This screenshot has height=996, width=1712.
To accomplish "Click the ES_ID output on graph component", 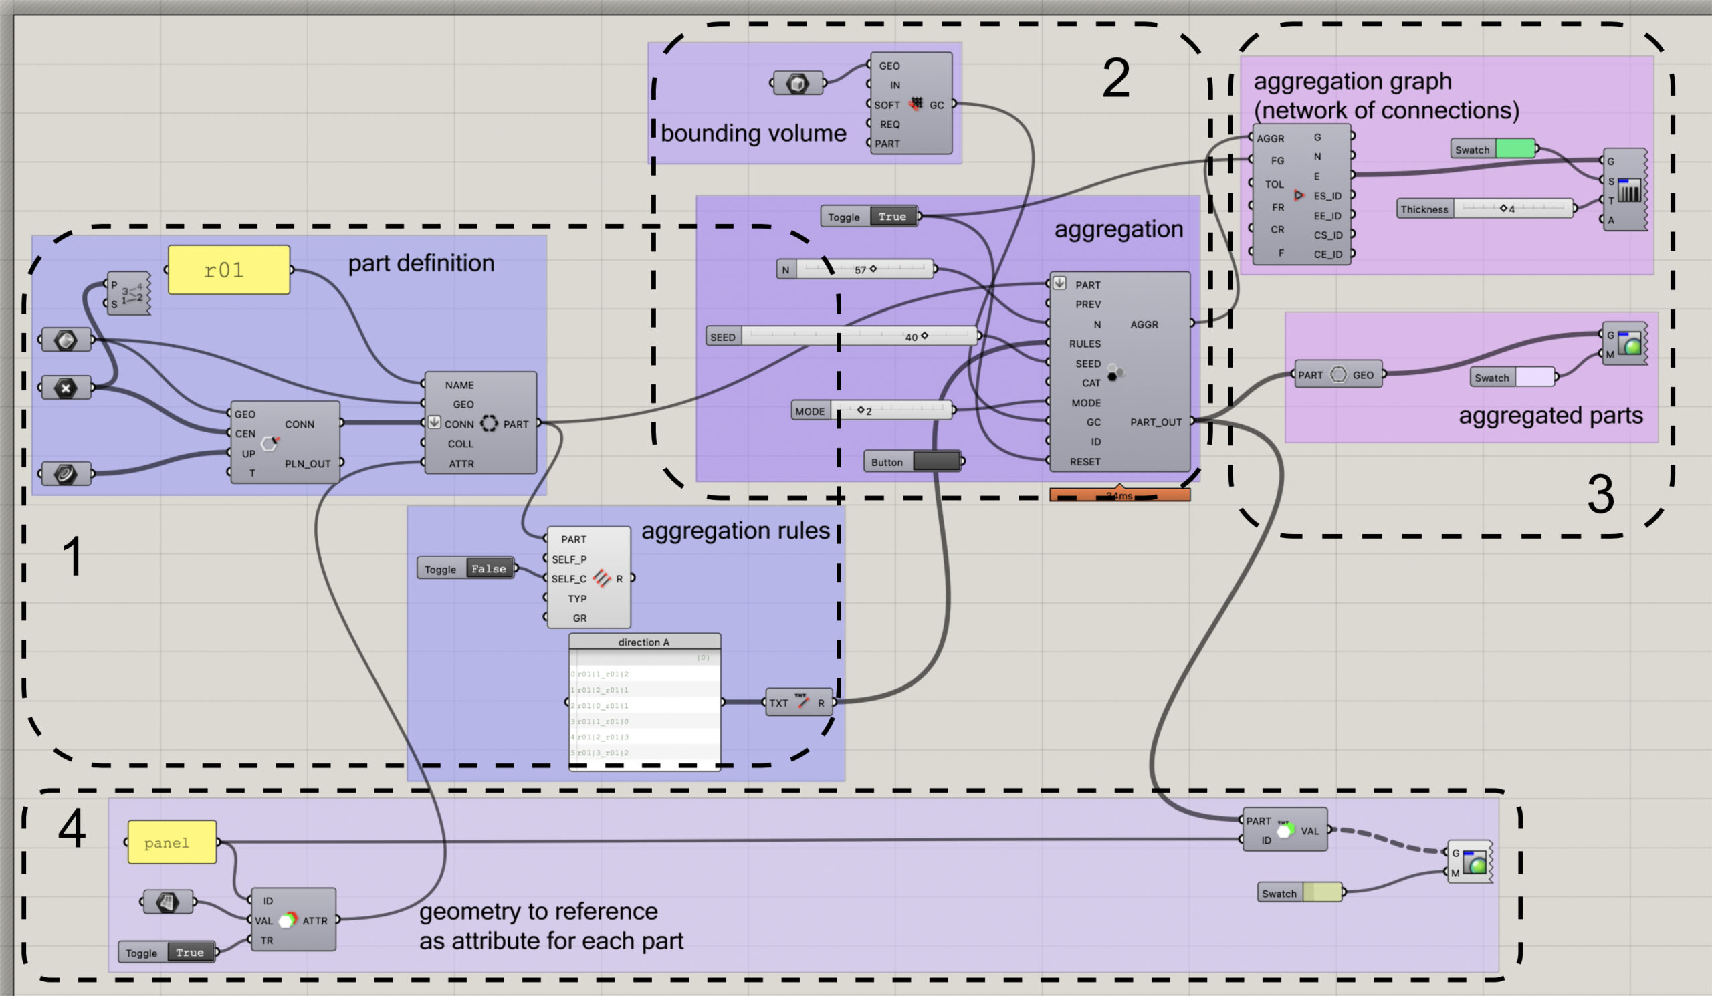I will [x=1327, y=197].
